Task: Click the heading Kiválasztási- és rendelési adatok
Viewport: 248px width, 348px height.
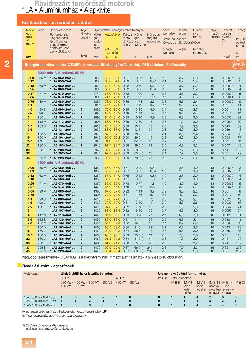Action: click(x=57, y=23)
